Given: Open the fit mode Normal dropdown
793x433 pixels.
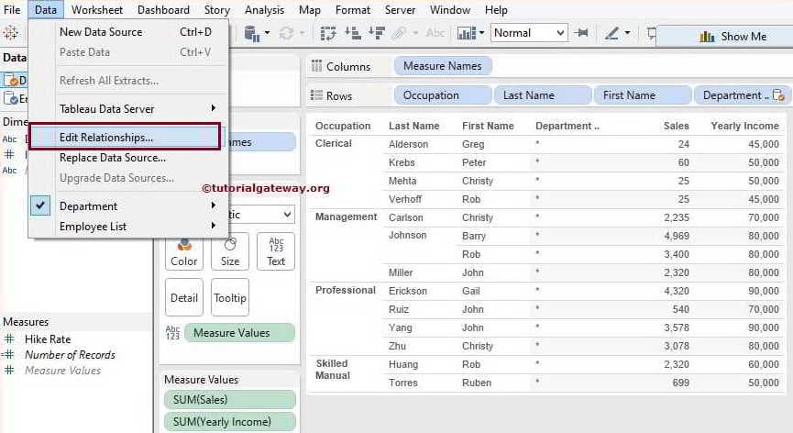Looking at the screenshot, I should click(528, 33).
